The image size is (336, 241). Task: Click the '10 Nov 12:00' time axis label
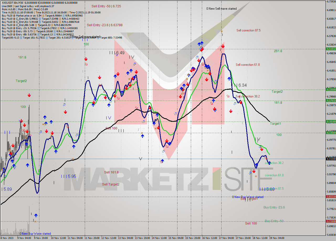59,238
